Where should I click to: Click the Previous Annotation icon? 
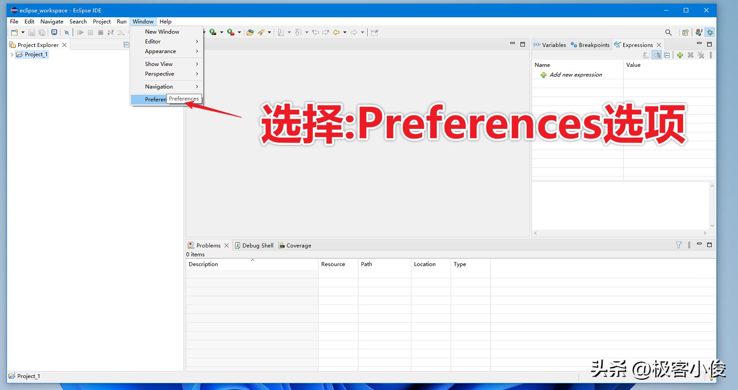point(298,32)
